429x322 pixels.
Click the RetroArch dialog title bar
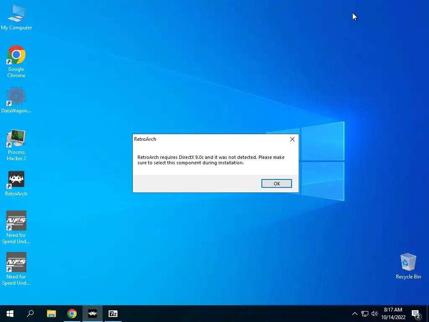point(209,139)
